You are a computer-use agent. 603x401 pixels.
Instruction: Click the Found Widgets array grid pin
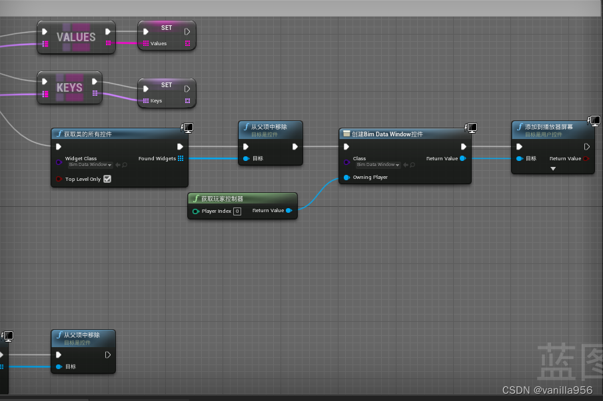tap(181, 158)
